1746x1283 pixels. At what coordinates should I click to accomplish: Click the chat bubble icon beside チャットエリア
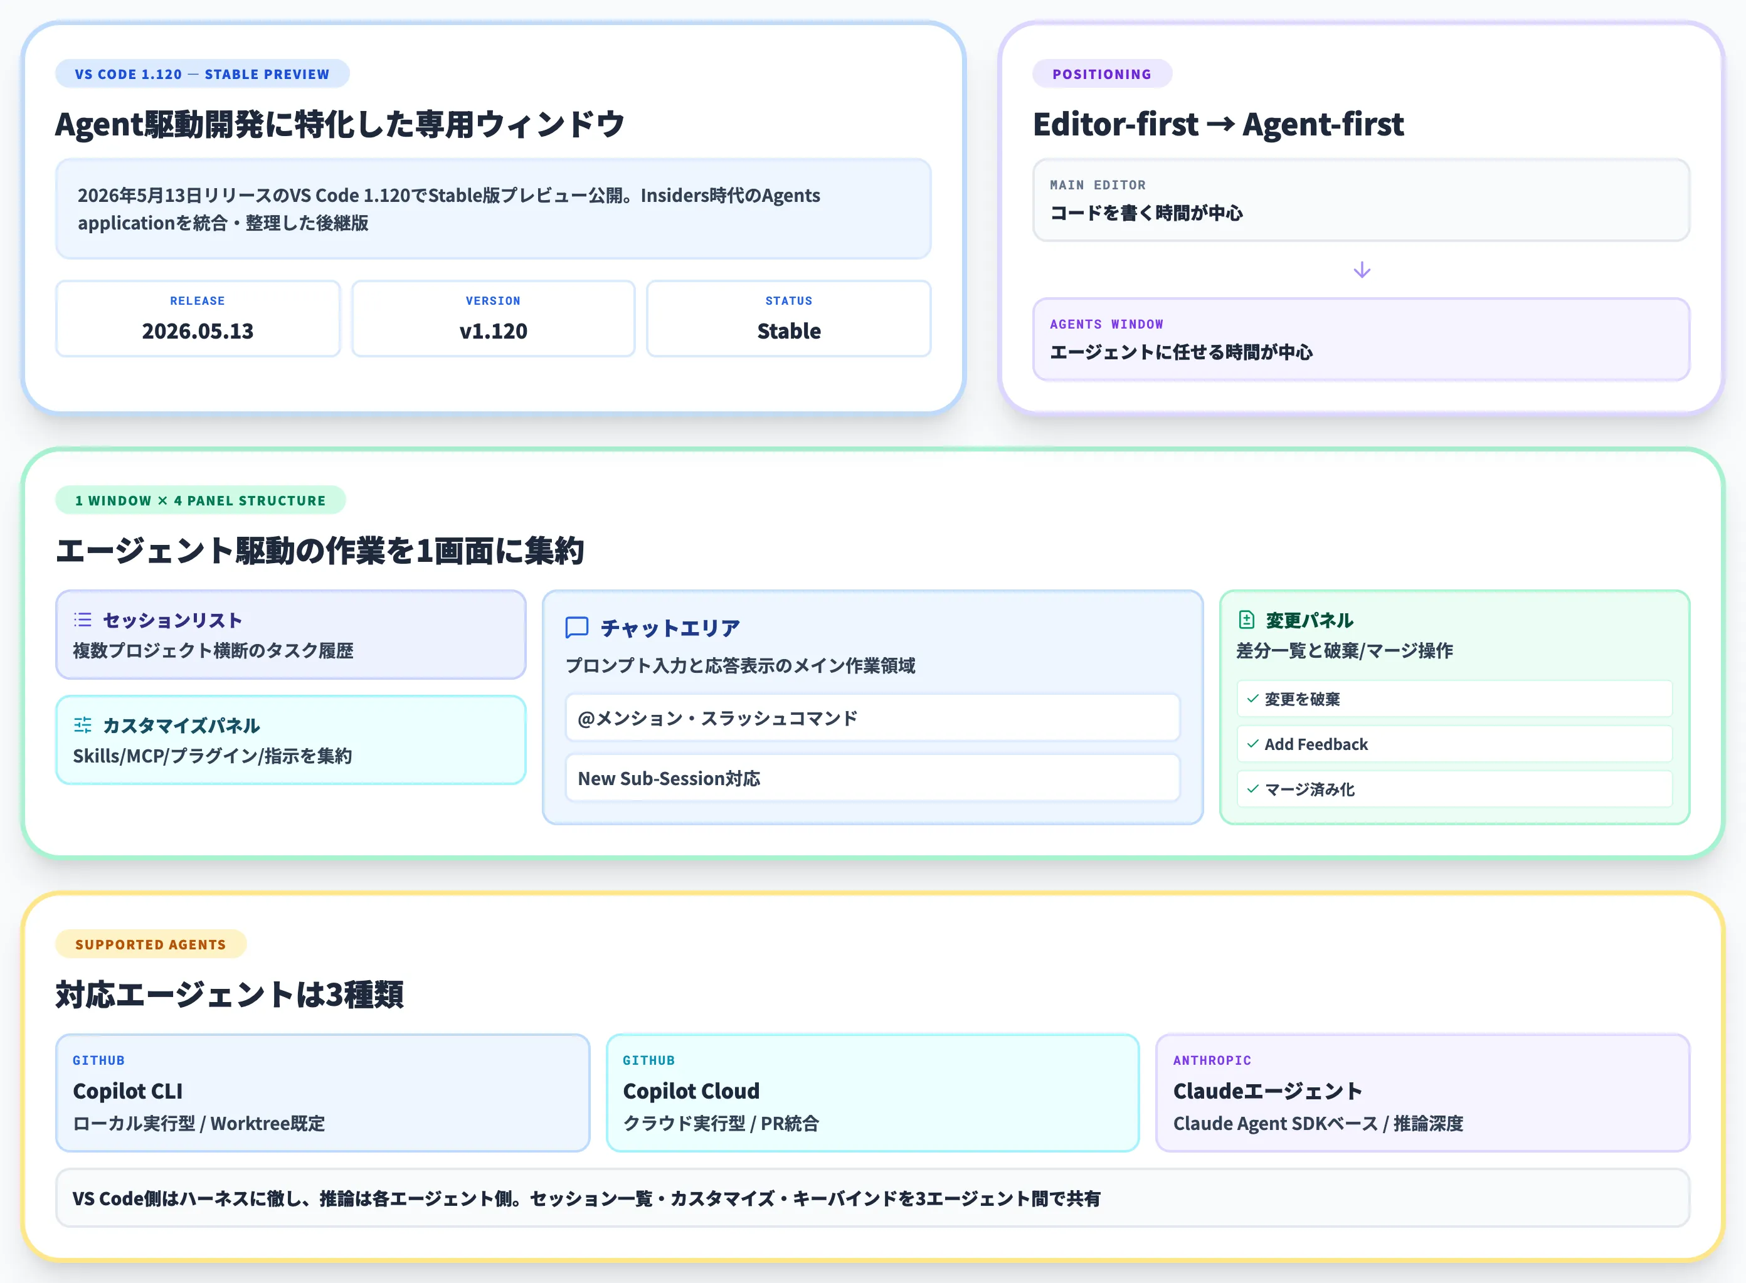click(576, 628)
